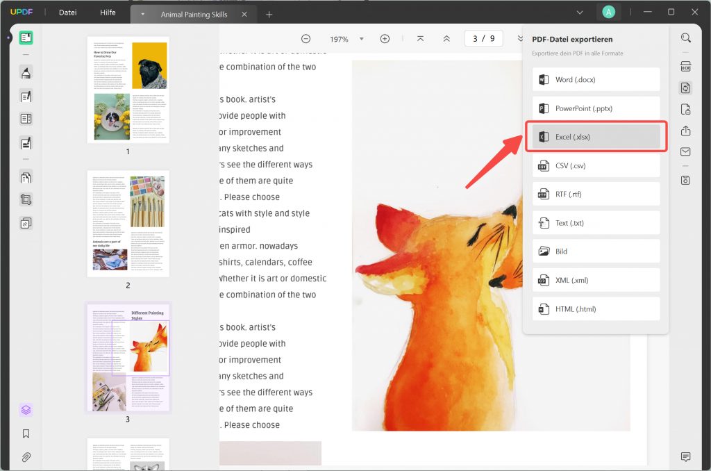
Task: Click the fox watercolor painting image
Action: click(x=491, y=245)
